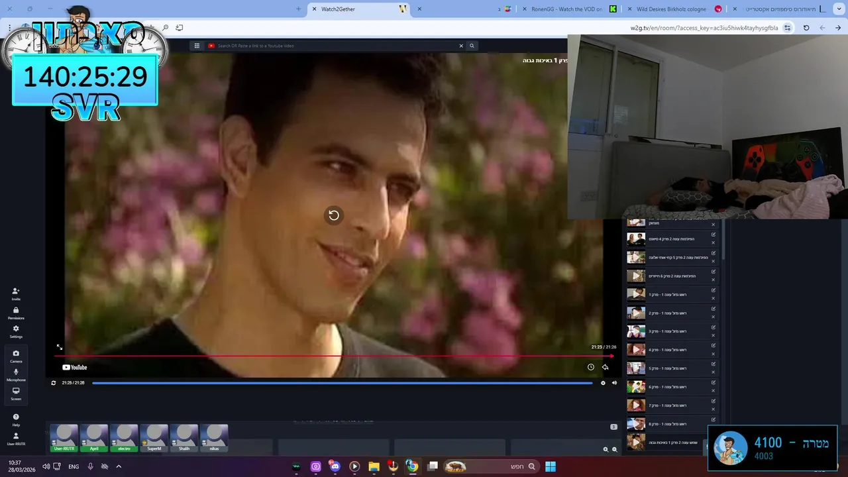The image size is (848, 477).
Task: Click the sync icon beside 21:25 time
Action: coord(54,383)
